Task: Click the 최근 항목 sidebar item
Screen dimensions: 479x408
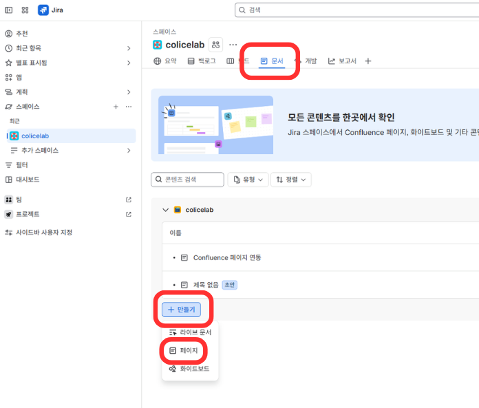Action: [29, 48]
